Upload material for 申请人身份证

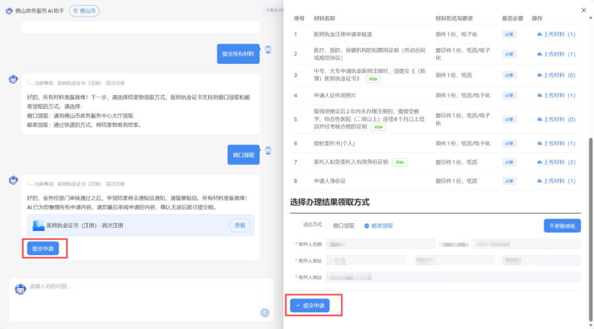point(556,181)
